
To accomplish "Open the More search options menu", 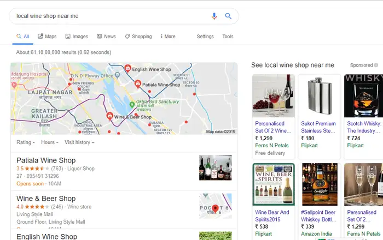I will pyautogui.click(x=167, y=37).
